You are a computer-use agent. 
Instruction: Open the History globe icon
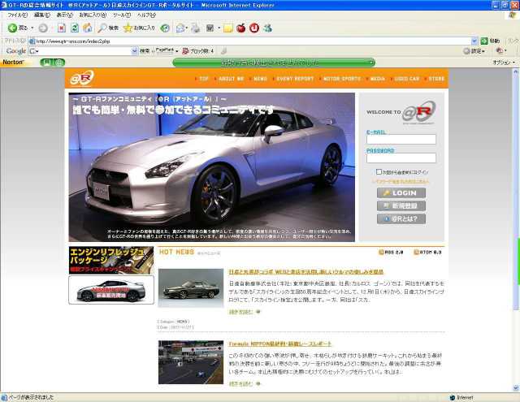coord(165,28)
